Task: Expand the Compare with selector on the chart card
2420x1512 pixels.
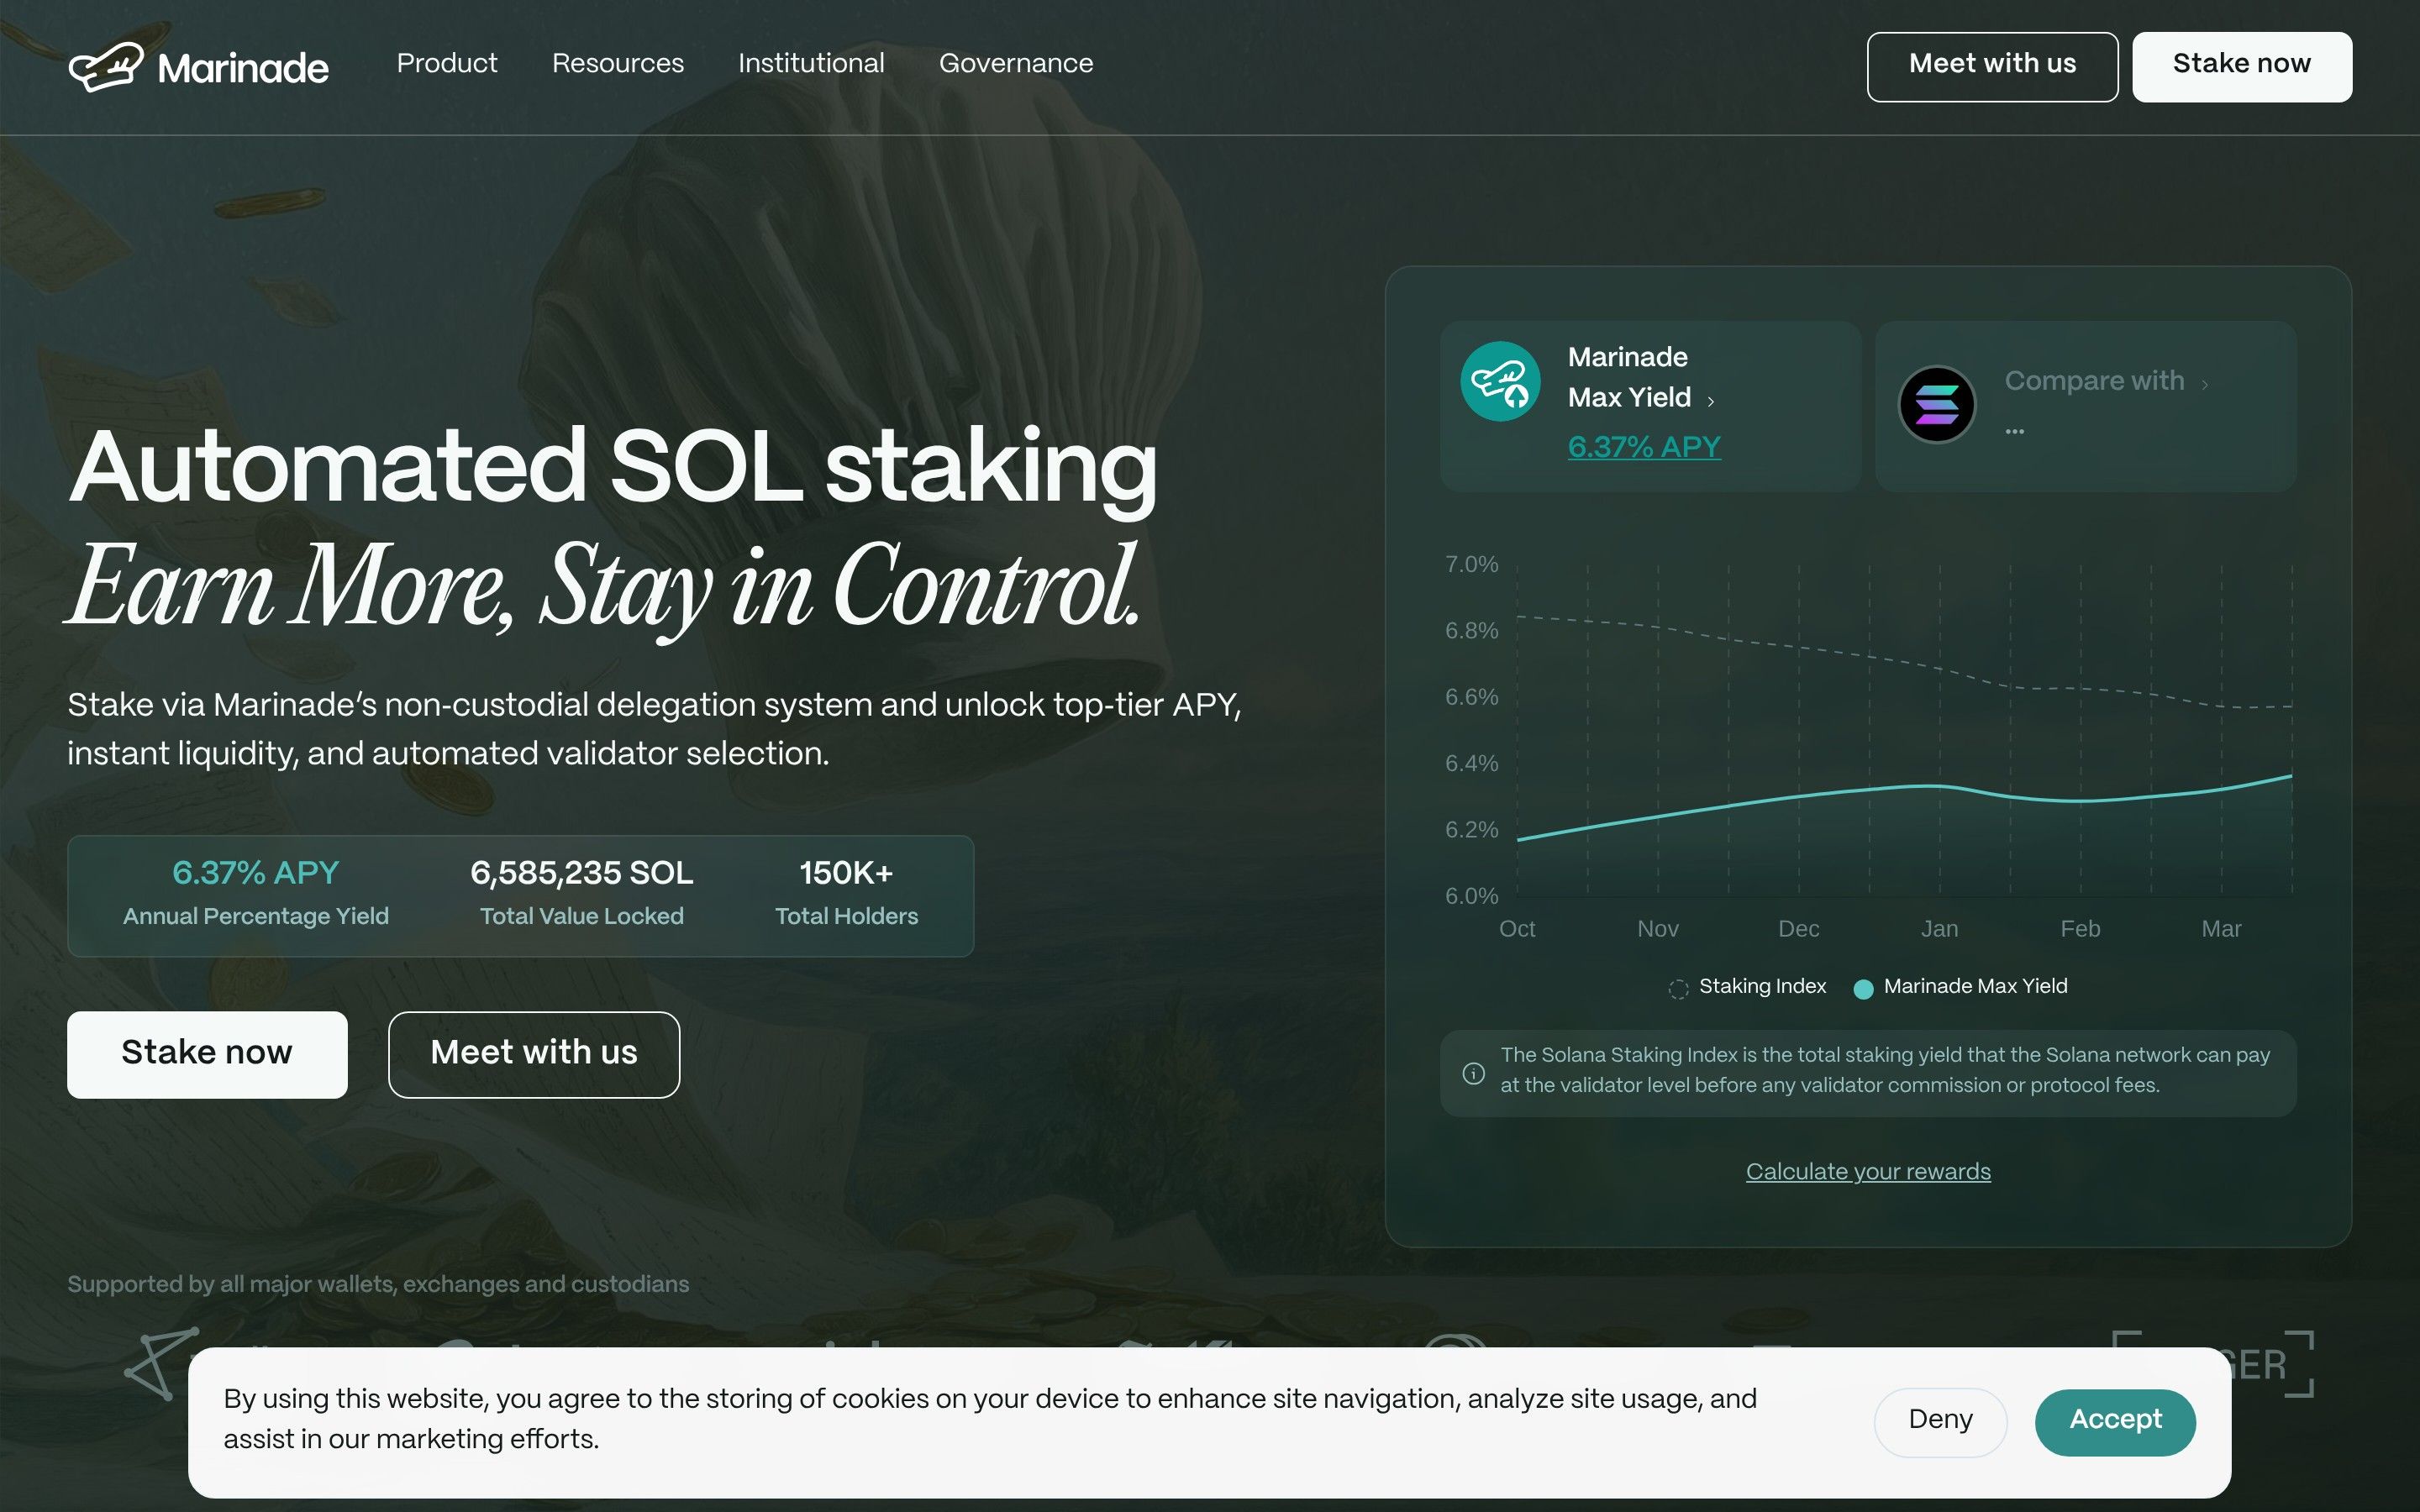Action: click(2204, 382)
